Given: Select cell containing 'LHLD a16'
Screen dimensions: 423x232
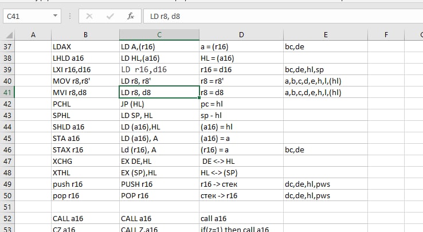Looking at the screenshot, I should pyautogui.click(x=85, y=58).
